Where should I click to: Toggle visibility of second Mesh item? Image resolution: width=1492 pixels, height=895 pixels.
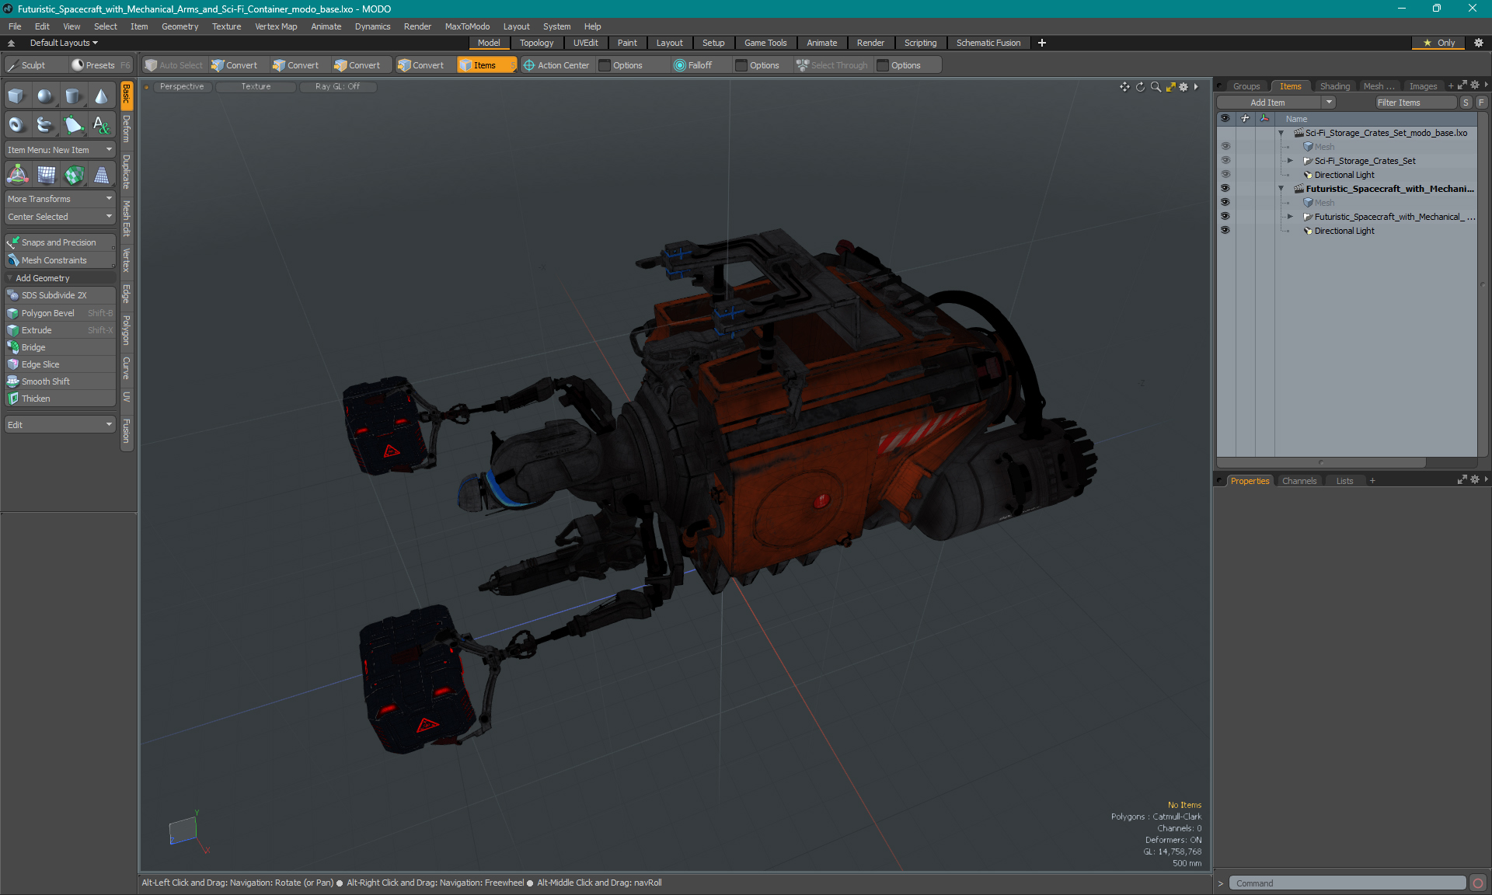coord(1225,203)
